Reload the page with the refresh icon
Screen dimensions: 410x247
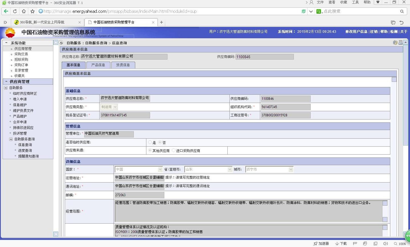tap(15, 11)
